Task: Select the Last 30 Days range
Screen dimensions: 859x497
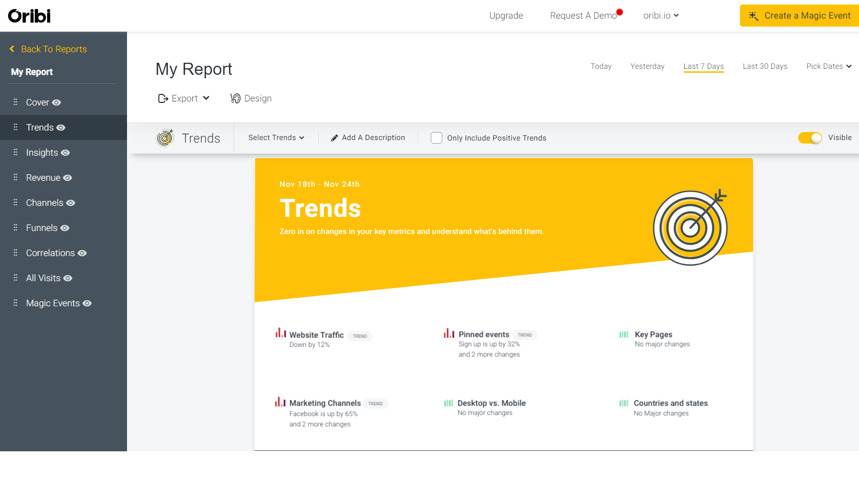Action: point(765,66)
